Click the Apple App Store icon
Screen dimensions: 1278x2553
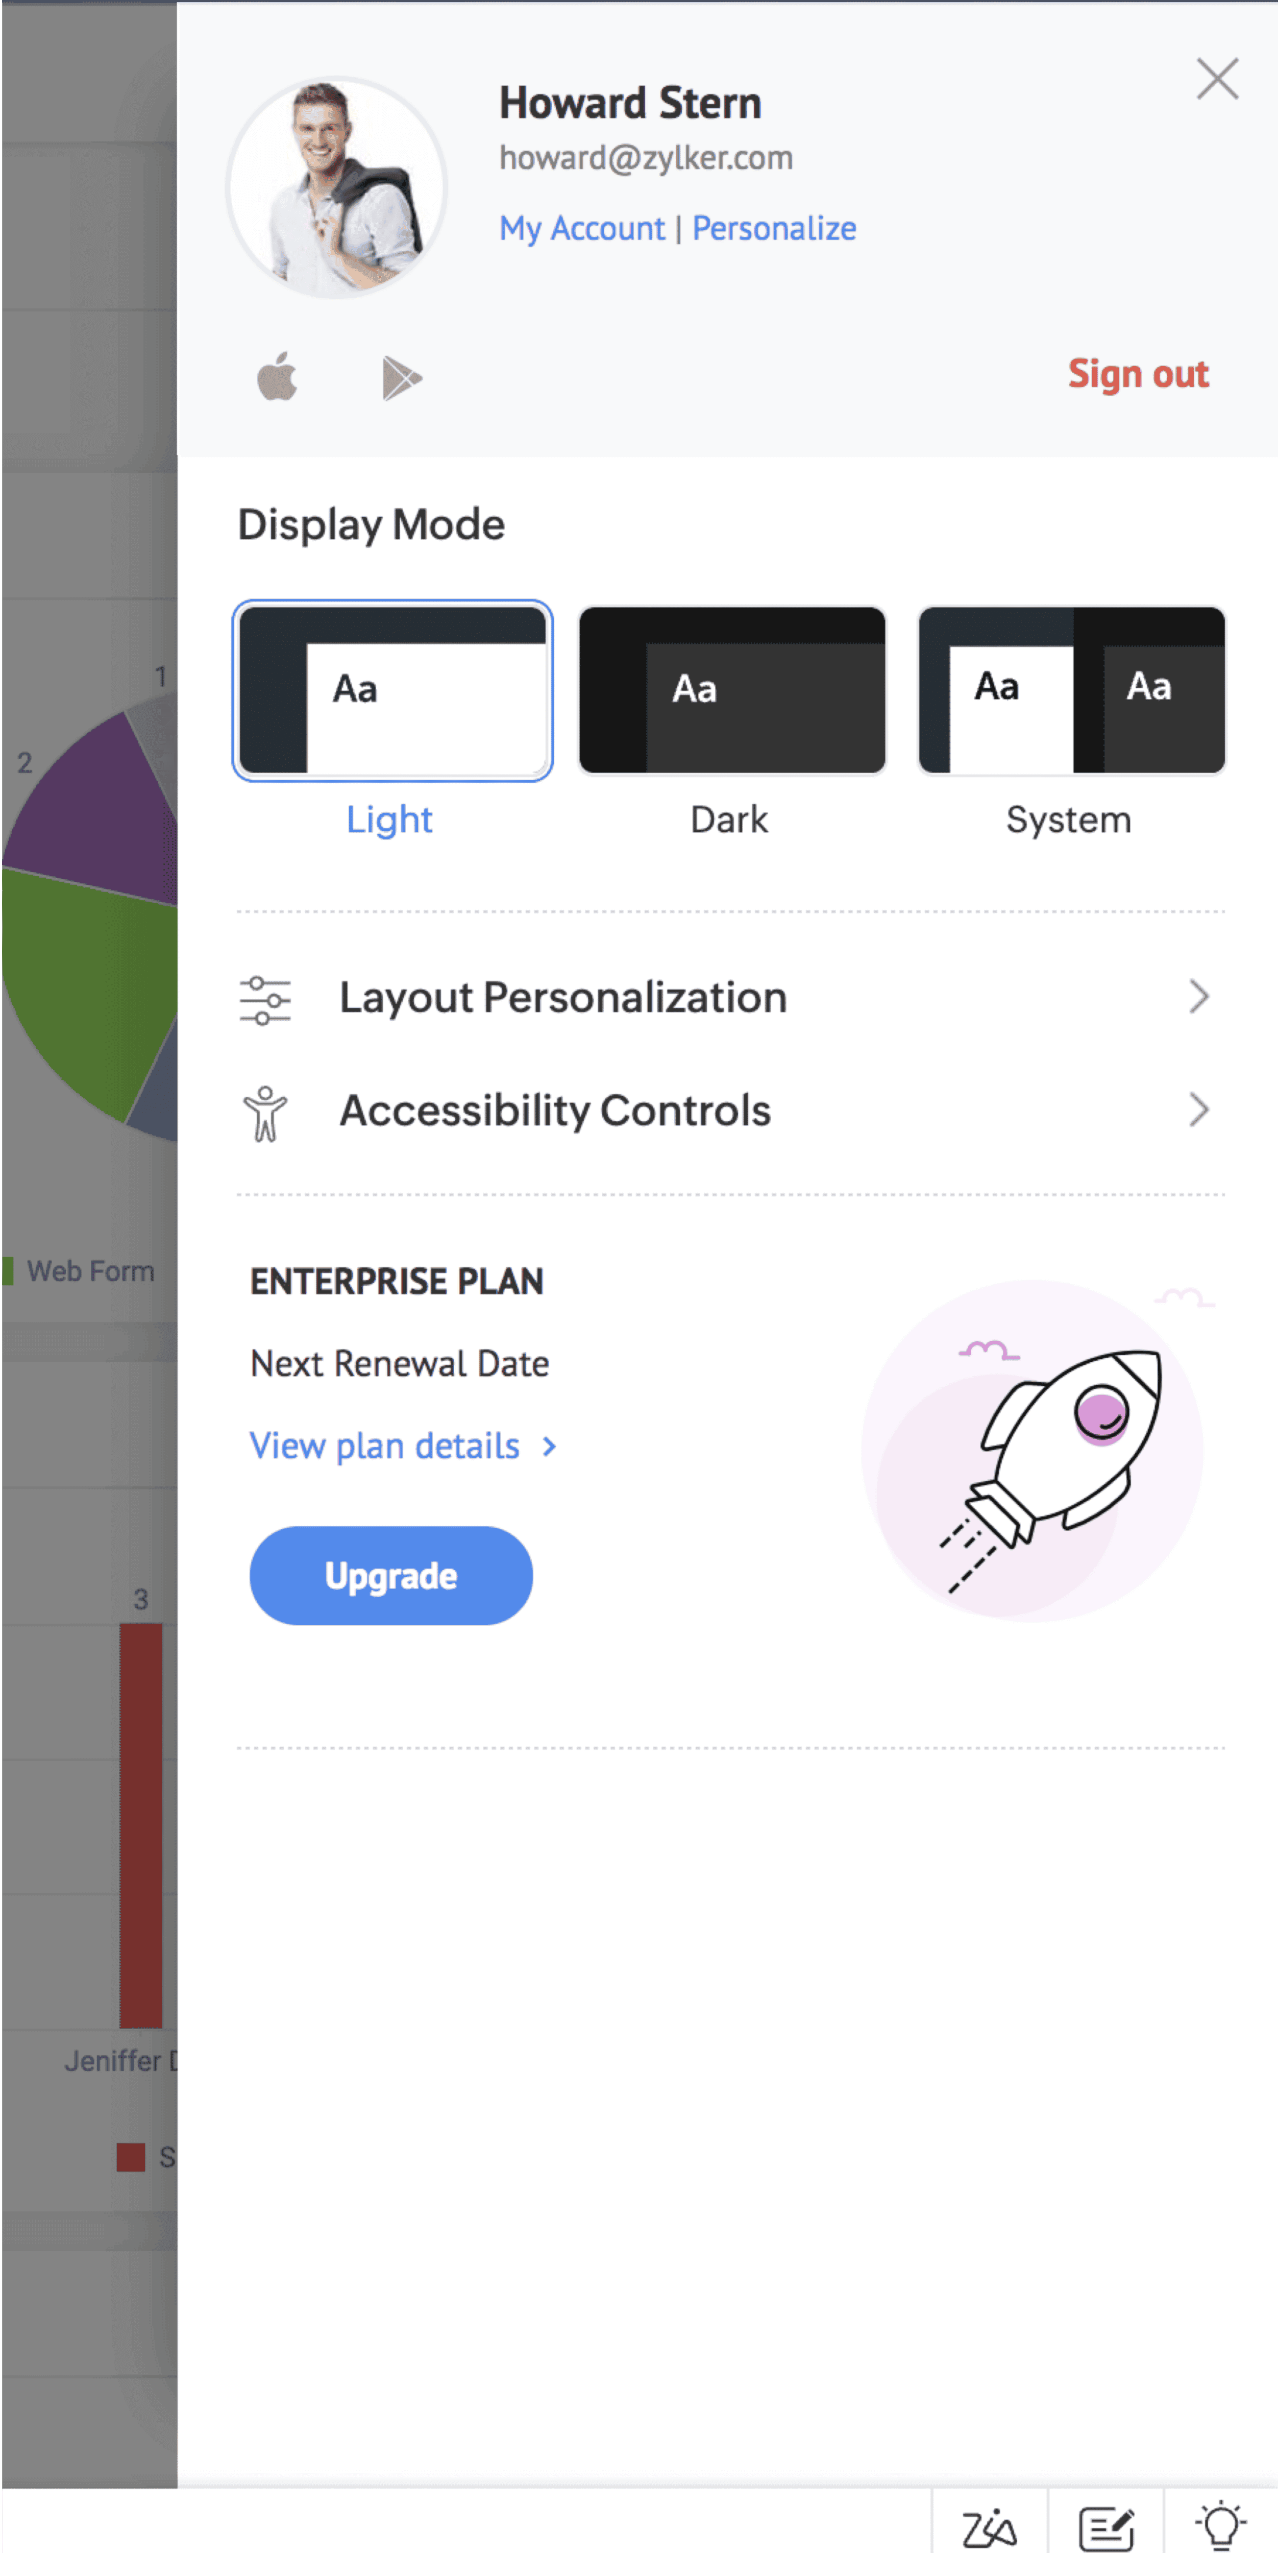click(278, 377)
